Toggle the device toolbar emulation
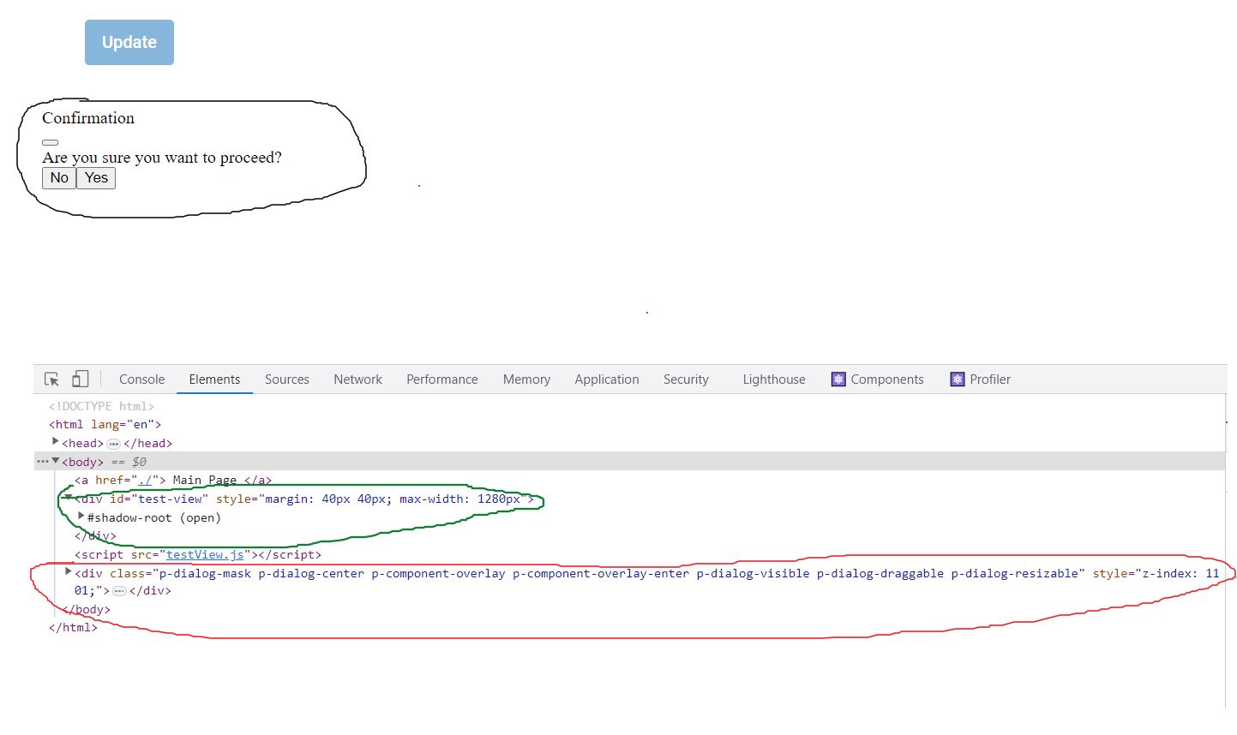Screen dimensions: 1237x735 [80, 378]
